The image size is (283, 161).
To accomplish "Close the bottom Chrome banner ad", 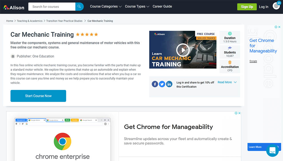I will point(239,113).
